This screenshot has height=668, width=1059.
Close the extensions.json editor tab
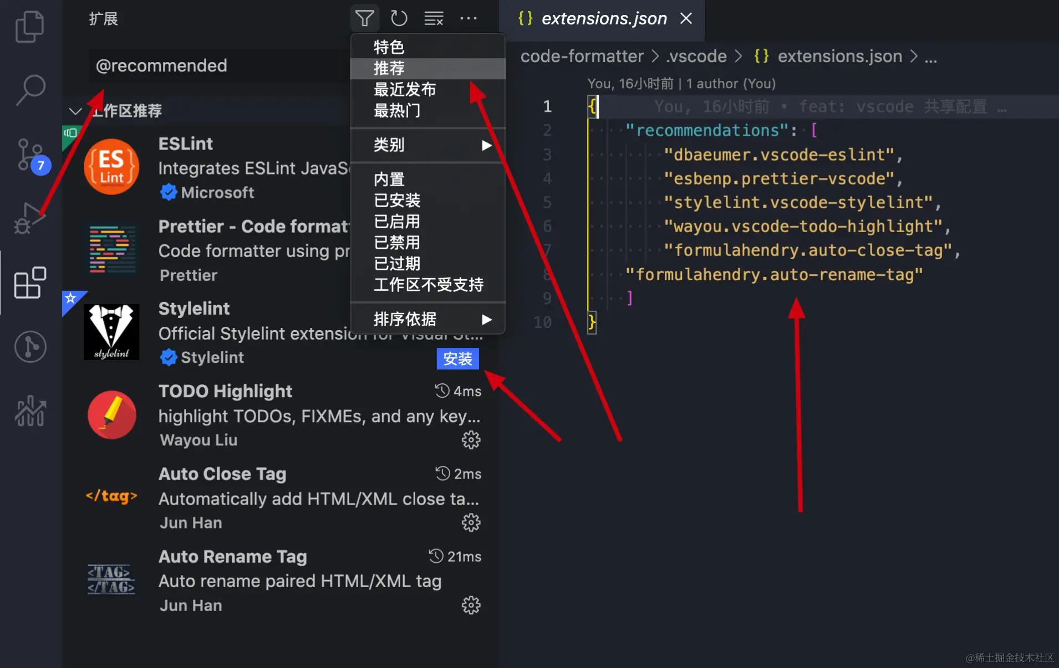click(x=686, y=18)
